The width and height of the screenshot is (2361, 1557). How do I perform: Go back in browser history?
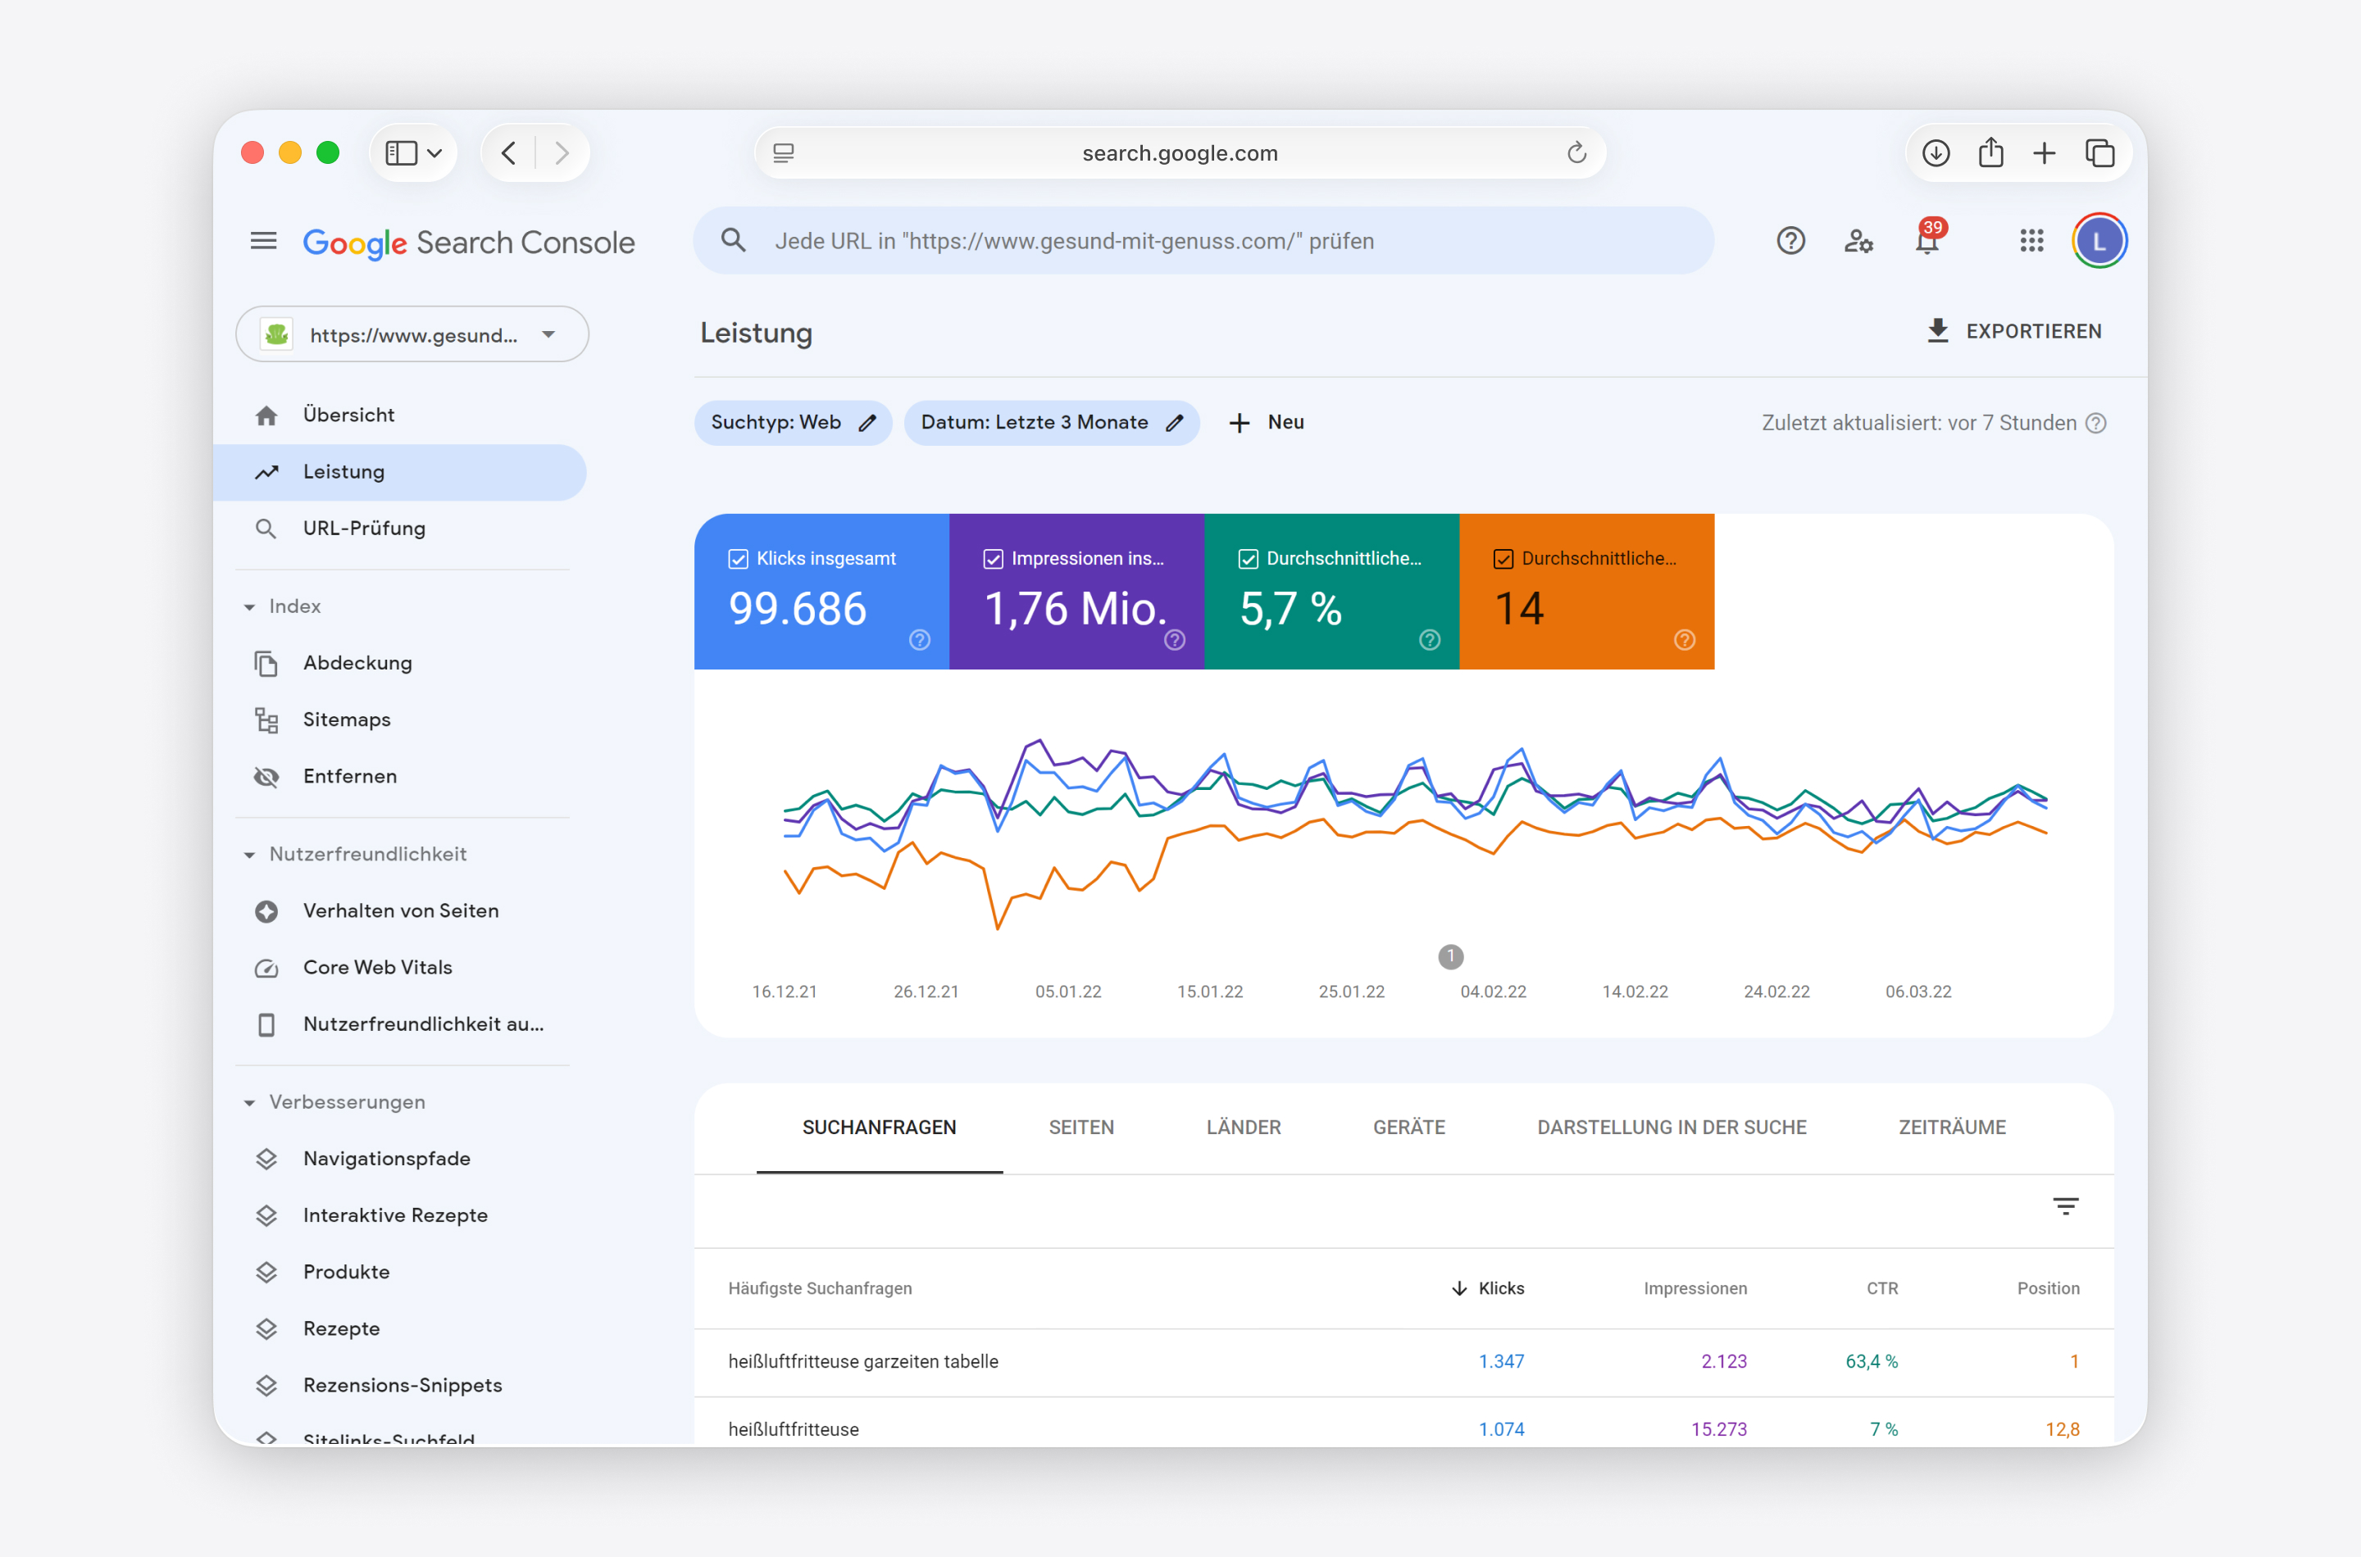tap(508, 153)
